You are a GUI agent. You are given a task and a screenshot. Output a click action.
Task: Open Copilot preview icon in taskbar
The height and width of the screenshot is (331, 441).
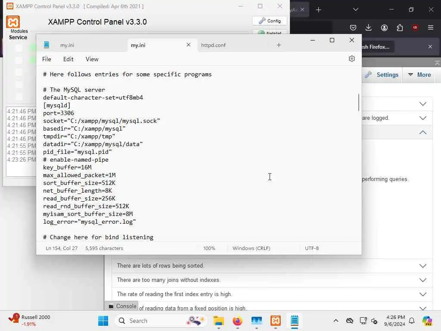[x=427, y=321]
